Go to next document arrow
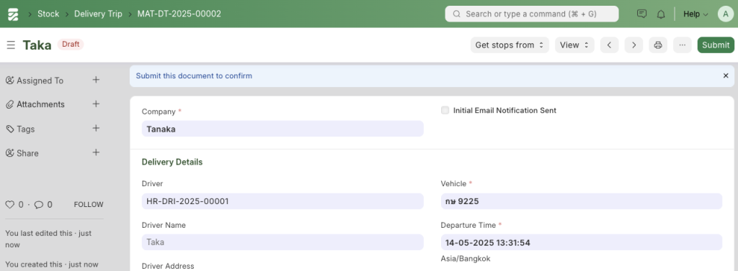The width and height of the screenshot is (738, 271). coord(633,45)
